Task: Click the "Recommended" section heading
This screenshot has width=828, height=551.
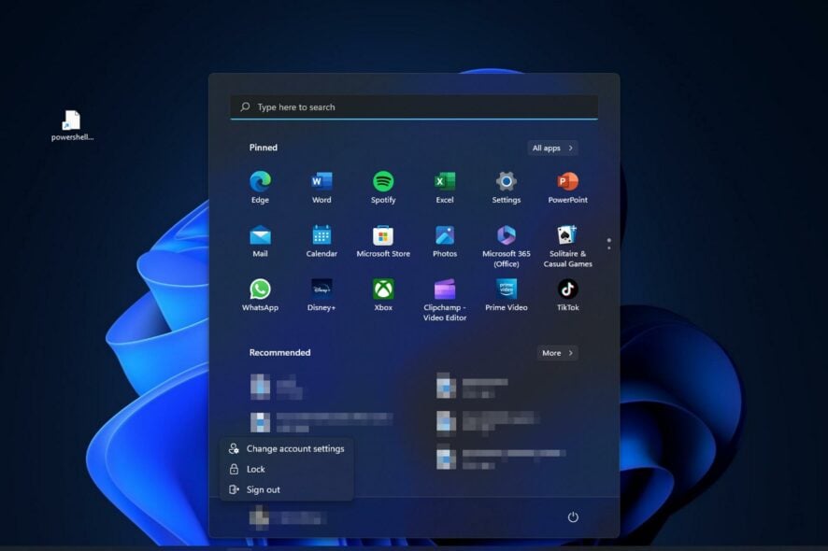Action: coord(279,353)
